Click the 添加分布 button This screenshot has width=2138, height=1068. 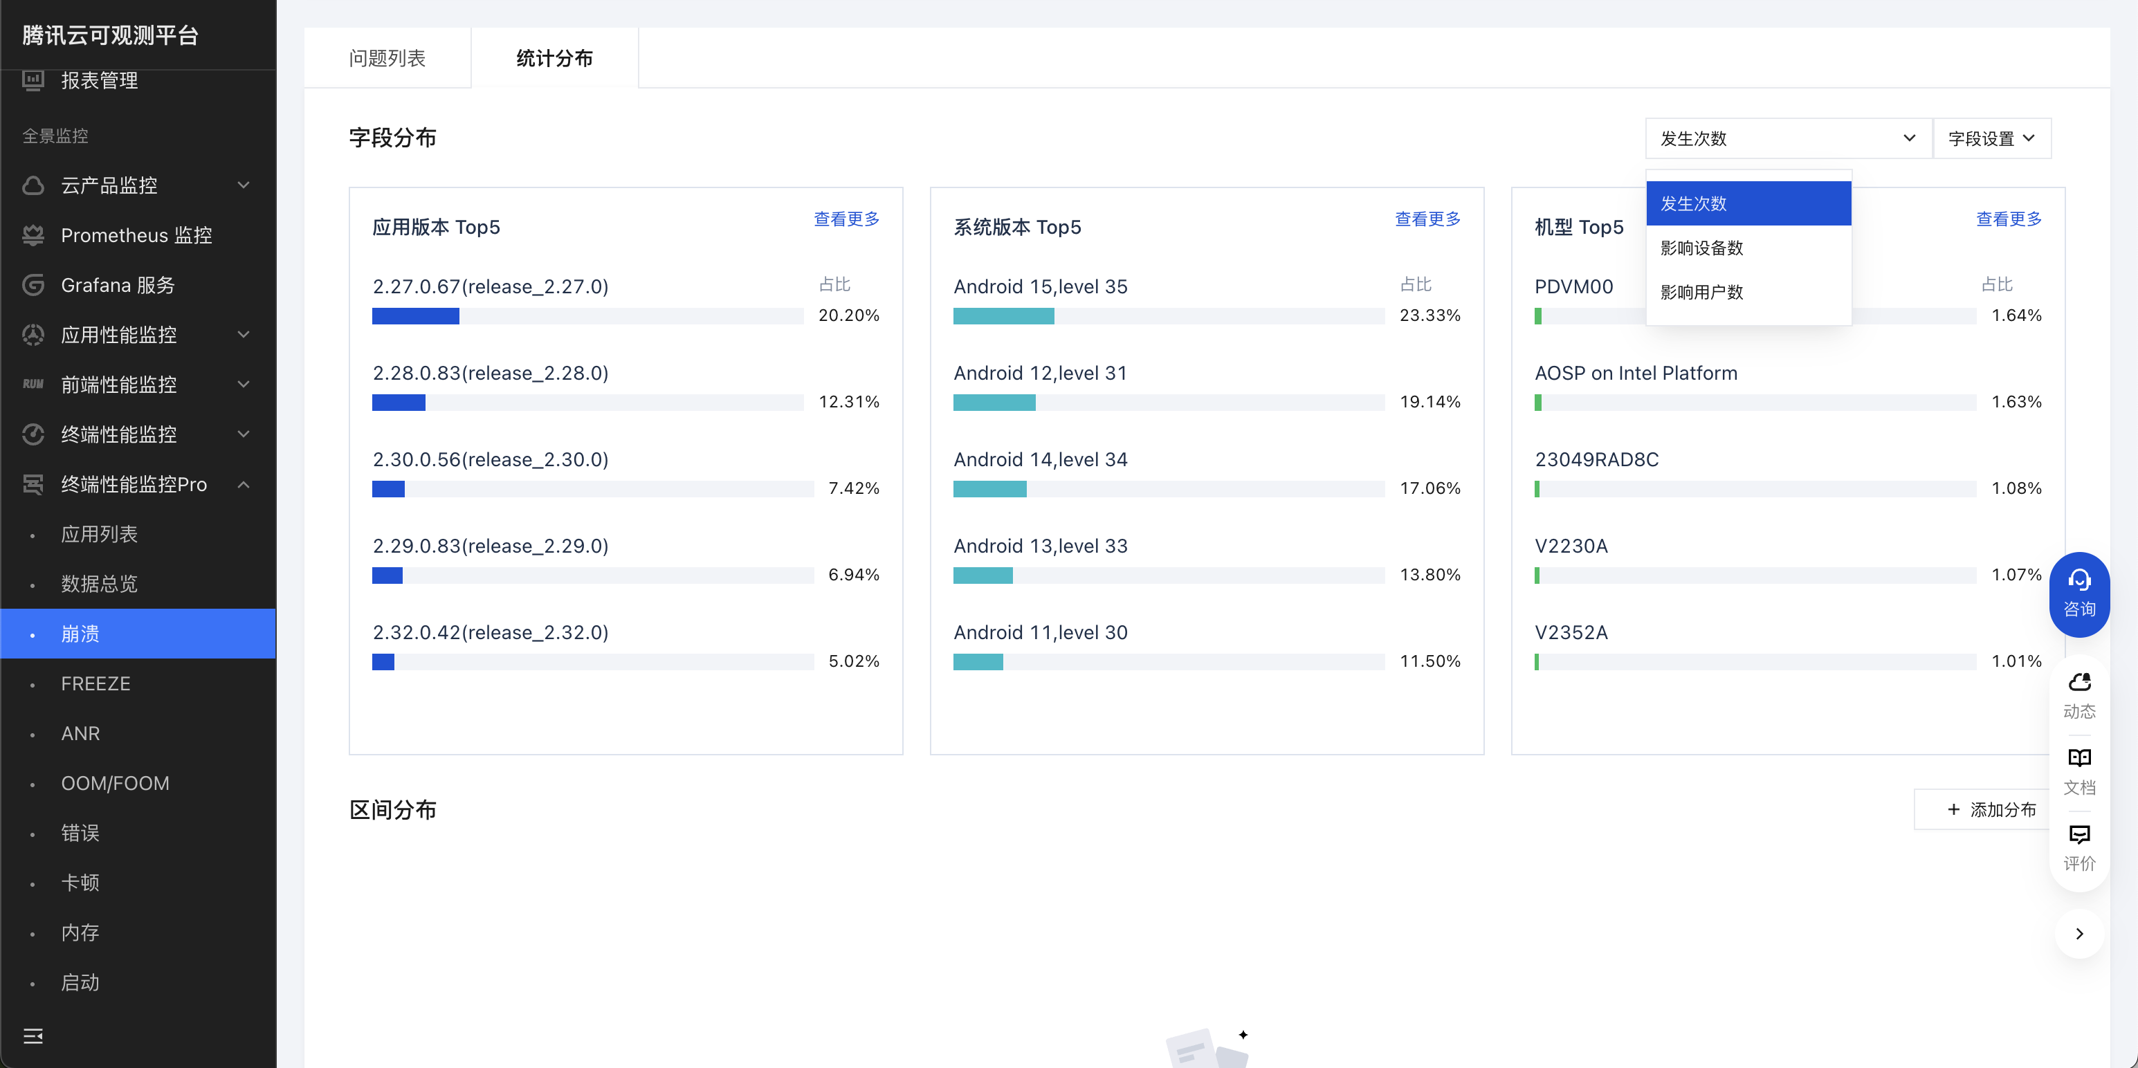[1991, 809]
